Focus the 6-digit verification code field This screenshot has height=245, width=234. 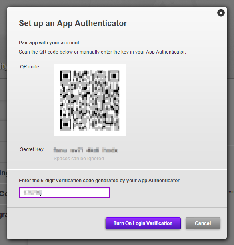coord(64,193)
